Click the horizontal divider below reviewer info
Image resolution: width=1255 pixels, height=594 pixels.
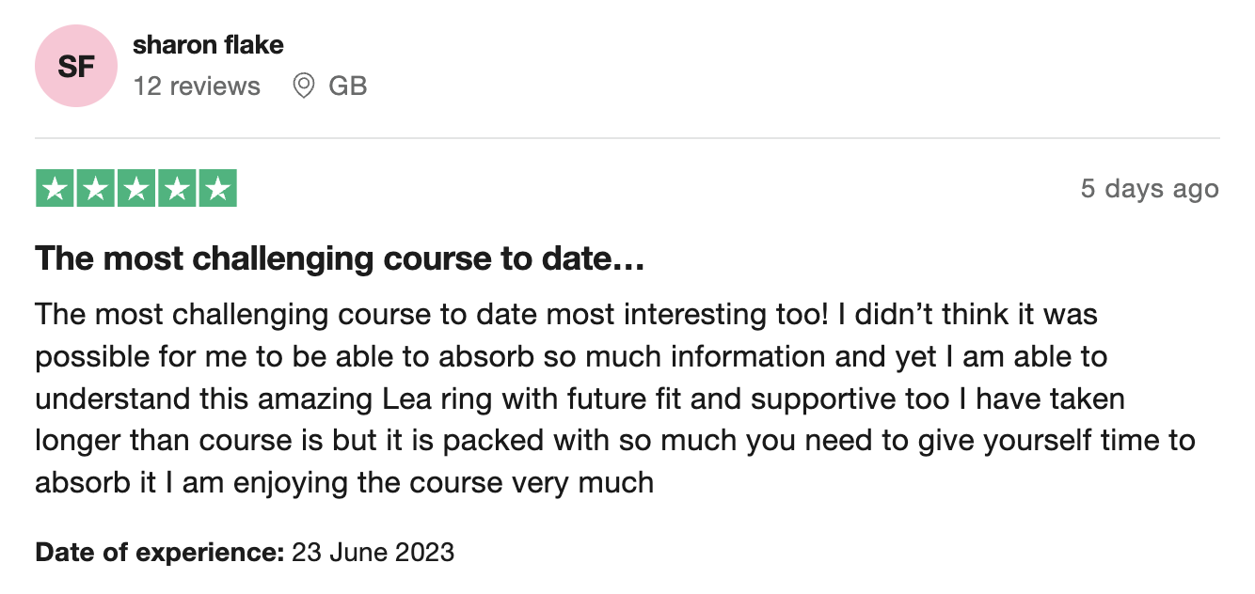pos(627,138)
